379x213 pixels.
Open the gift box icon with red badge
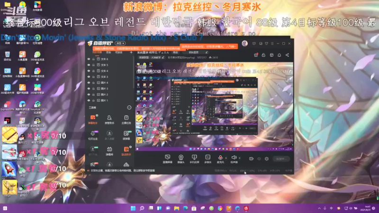(256, 55)
